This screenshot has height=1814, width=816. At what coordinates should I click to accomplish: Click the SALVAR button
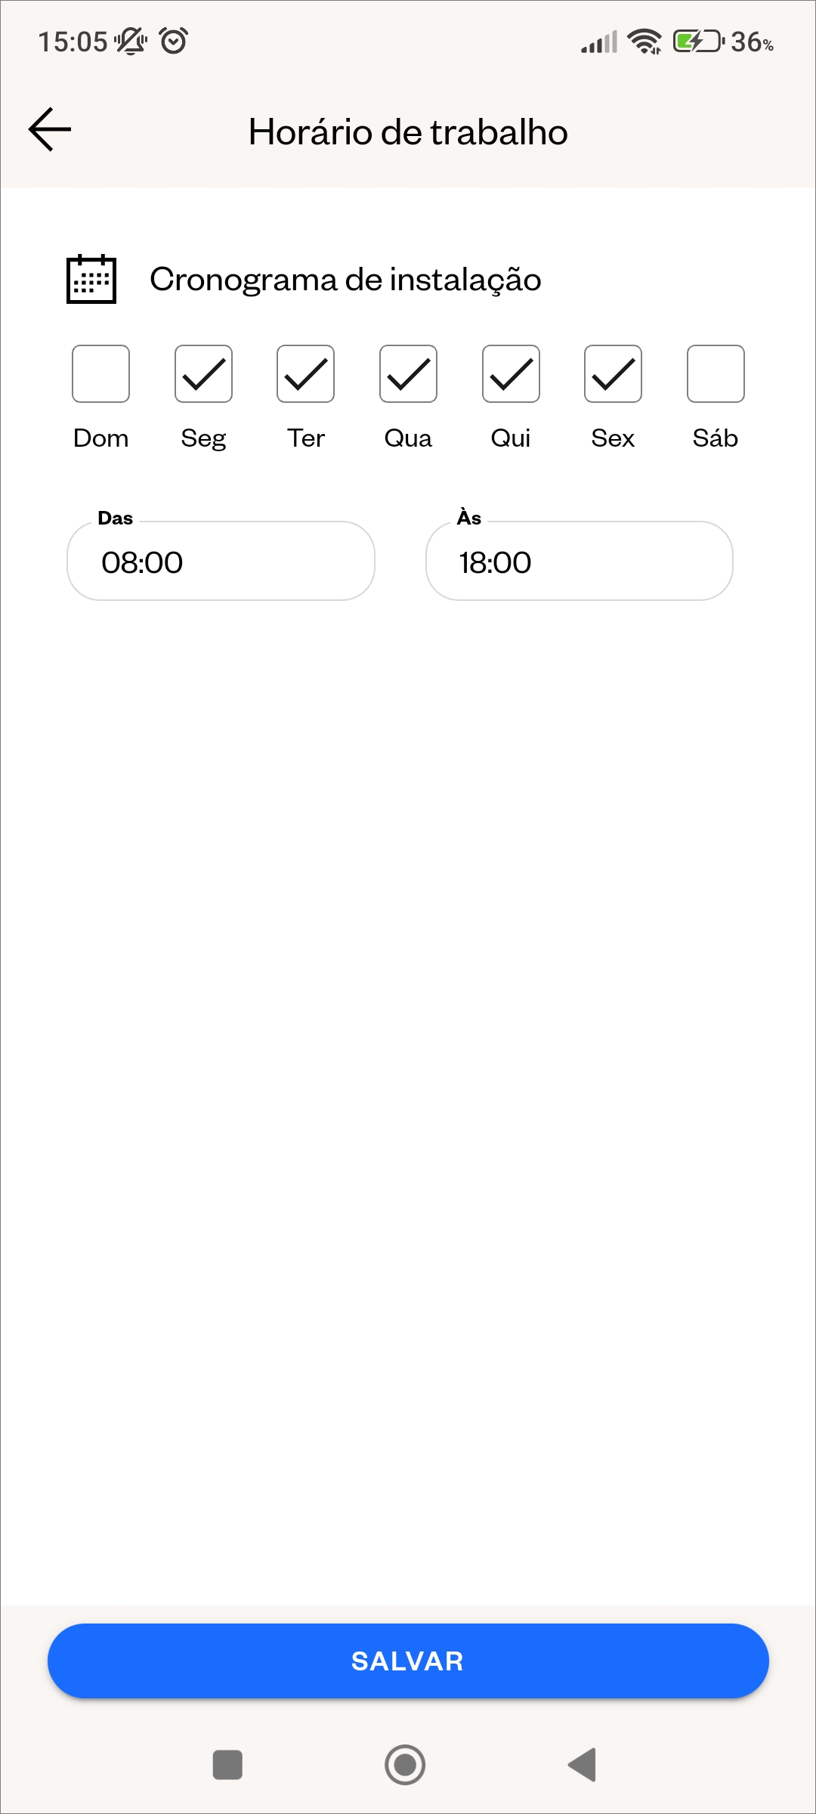(408, 1661)
